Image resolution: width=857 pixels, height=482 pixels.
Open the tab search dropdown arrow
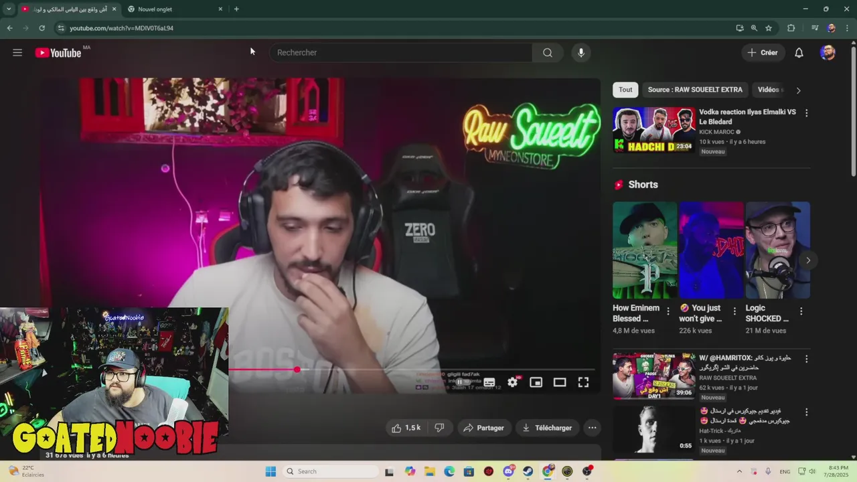coord(9,9)
